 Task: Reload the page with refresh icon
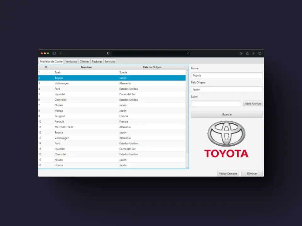pyautogui.click(x=188, y=53)
